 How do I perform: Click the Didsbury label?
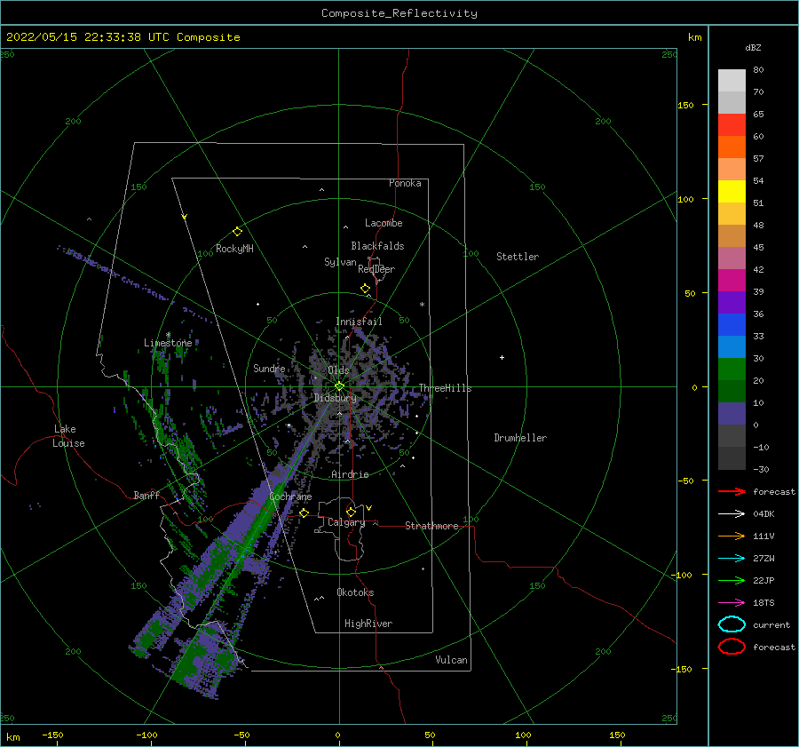(335, 398)
